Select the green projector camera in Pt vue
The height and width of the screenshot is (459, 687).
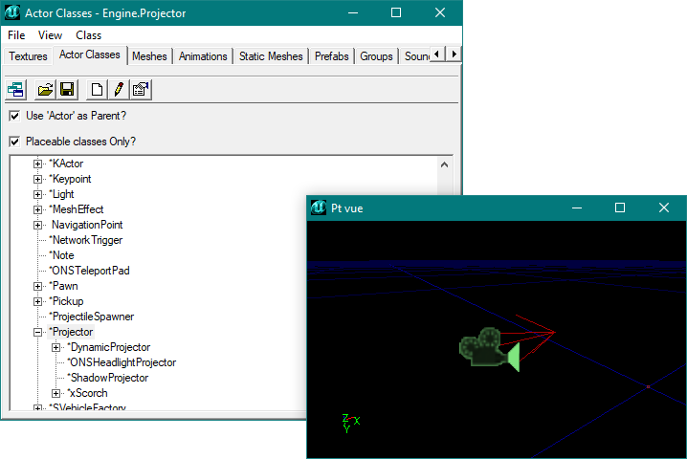pyautogui.click(x=489, y=349)
